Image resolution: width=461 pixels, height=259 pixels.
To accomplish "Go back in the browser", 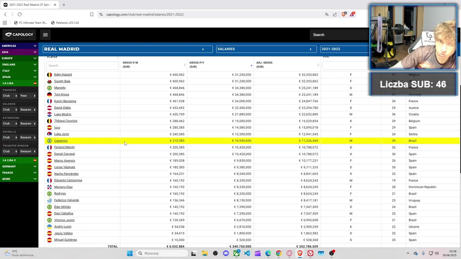I will [x=5, y=14].
